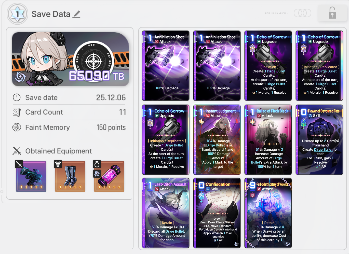Image resolution: width=349 pixels, height=254 pixels.
Task: Click the Card Count deck icon
Action: click(17, 112)
